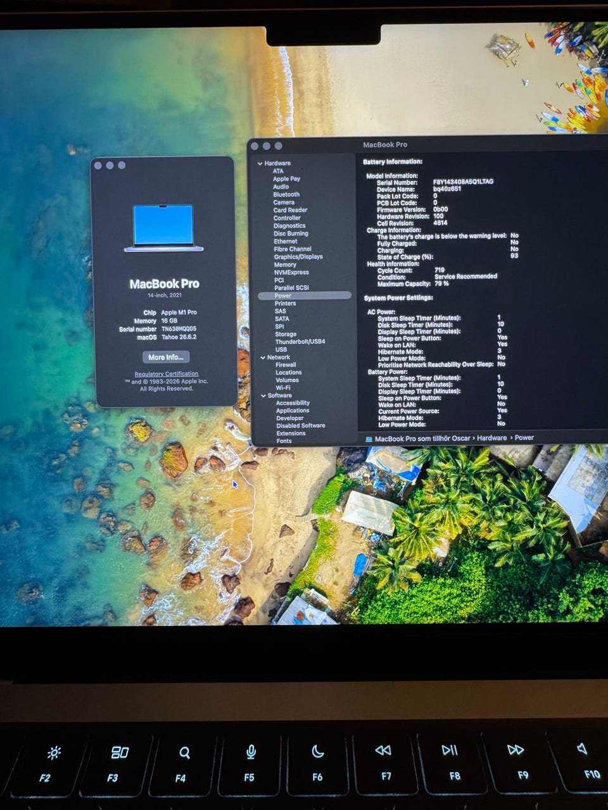Image resolution: width=608 pixels, height=810 pixels.
Task: Collapse the Software section in sidebar
Action: 263,396
